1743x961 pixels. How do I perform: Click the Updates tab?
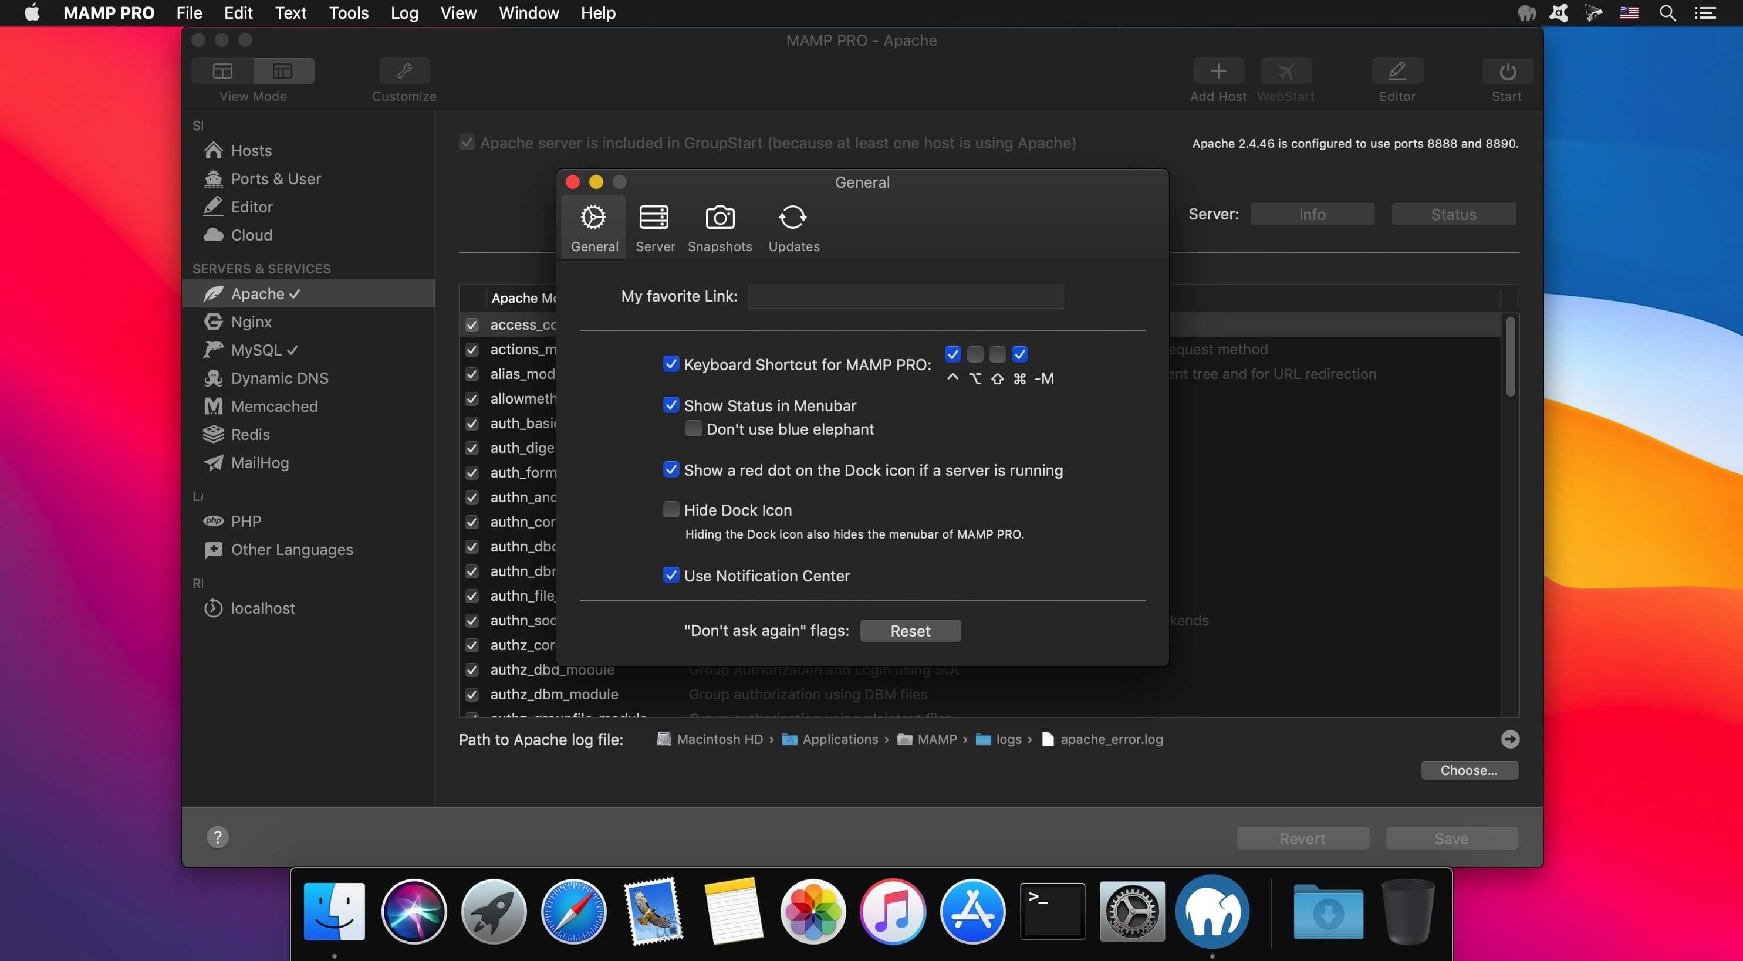click(x=794, y=229)
